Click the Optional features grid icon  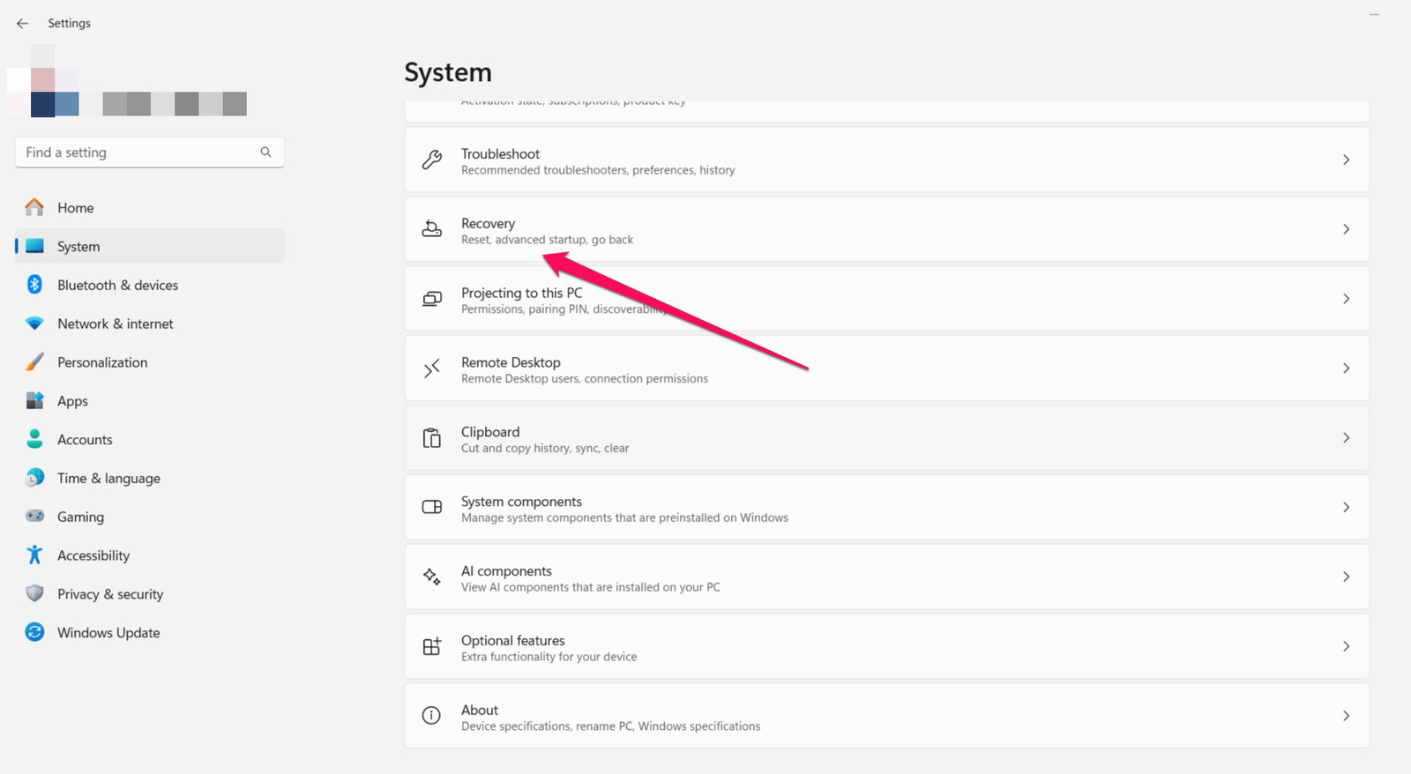(431, 647)
